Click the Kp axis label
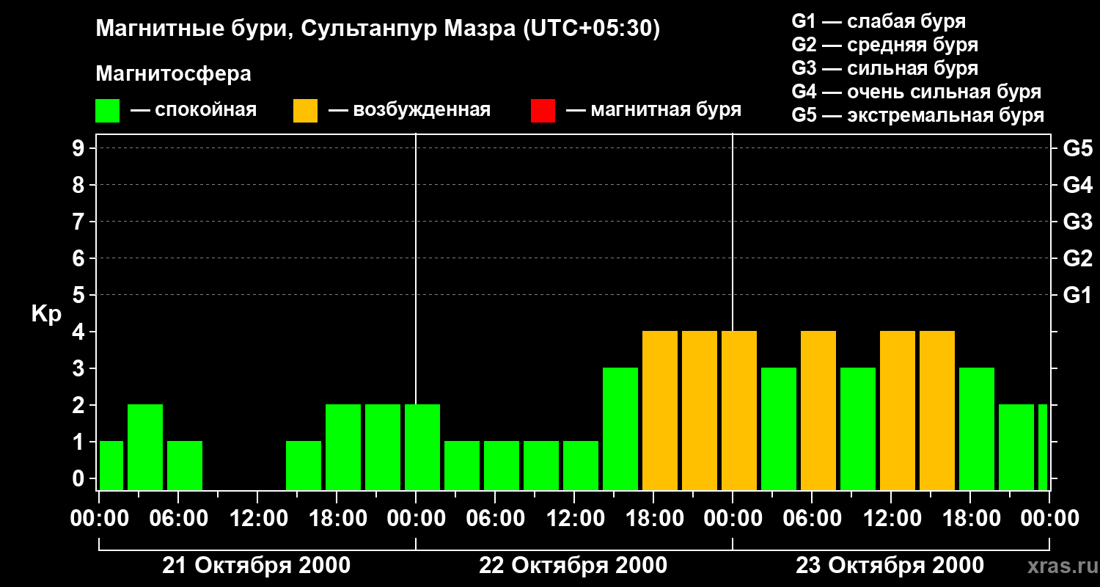 click(46, 314)
